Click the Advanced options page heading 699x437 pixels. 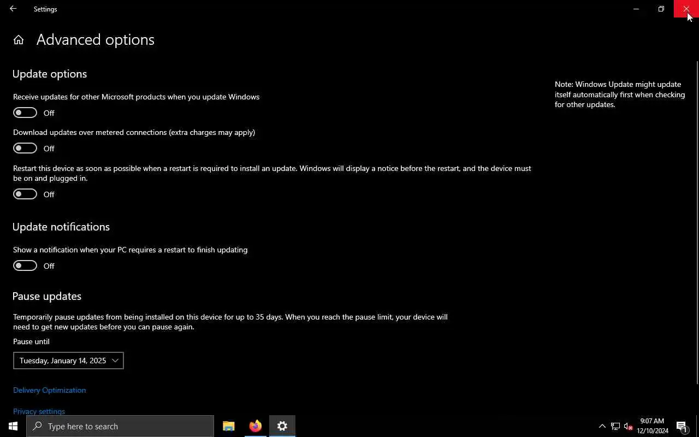pos(96,40)
